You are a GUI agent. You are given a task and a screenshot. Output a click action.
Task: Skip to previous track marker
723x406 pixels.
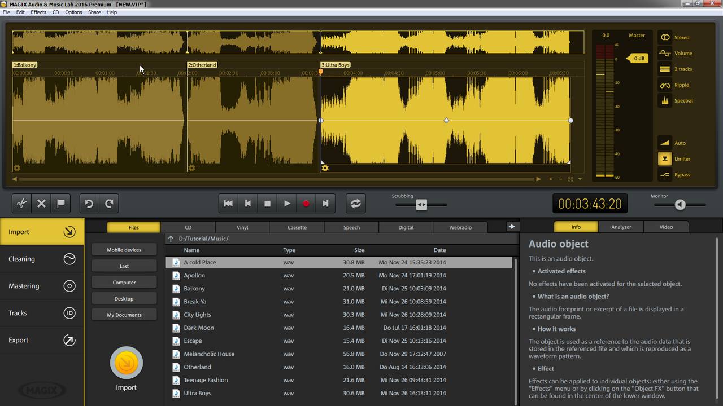(x=248, y=204)
